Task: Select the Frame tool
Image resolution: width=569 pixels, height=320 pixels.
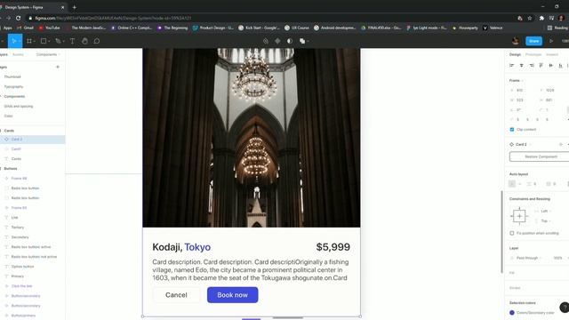Action: [29, 42]
